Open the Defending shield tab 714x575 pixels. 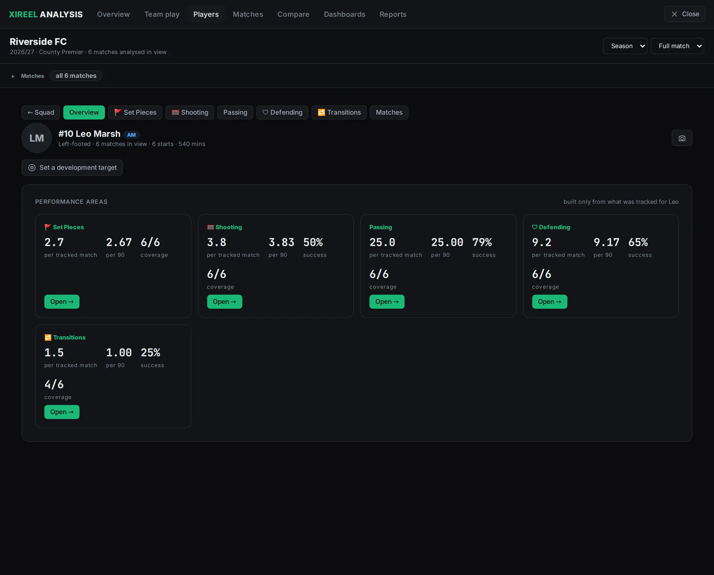click(282, 112)
